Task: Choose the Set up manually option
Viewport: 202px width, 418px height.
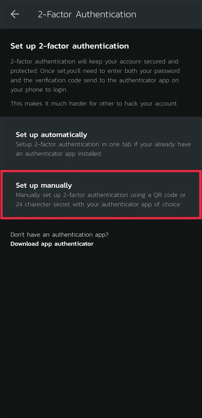Action: (x=101, y=195)
